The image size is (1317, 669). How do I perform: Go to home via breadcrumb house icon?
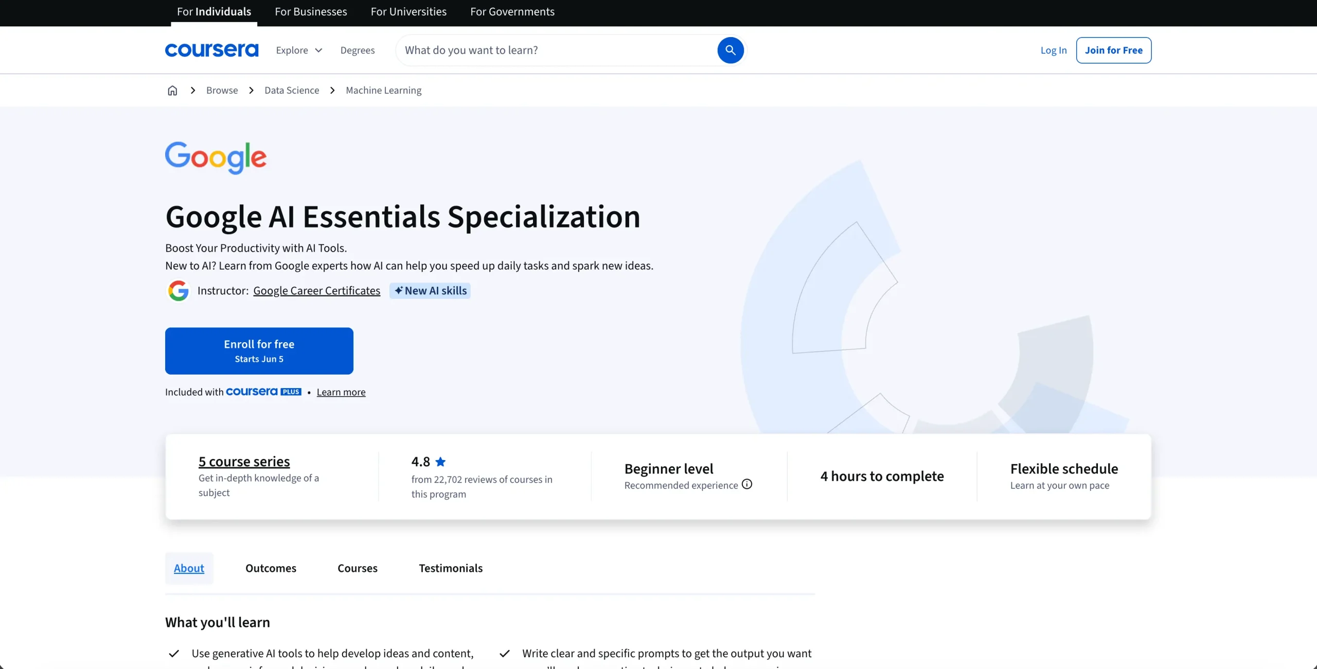pos(172,91)
